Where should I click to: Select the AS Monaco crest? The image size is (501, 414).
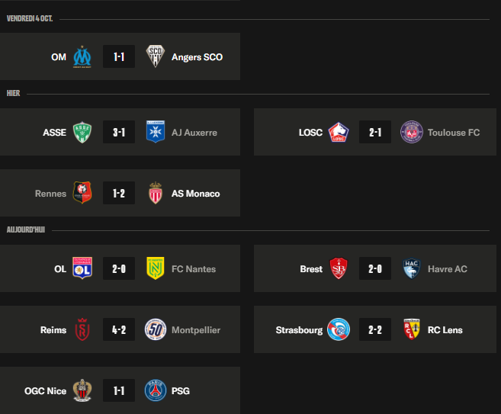[x=156, y=193]
